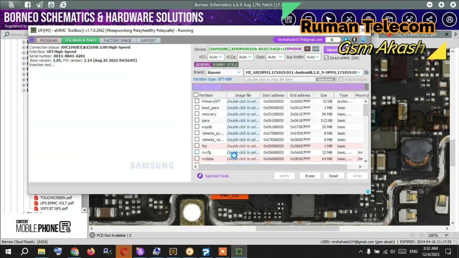The height and width of the screenshot is (258, 459).
Task: Click the TP test point icon
Action: click(x=307, y=49)
